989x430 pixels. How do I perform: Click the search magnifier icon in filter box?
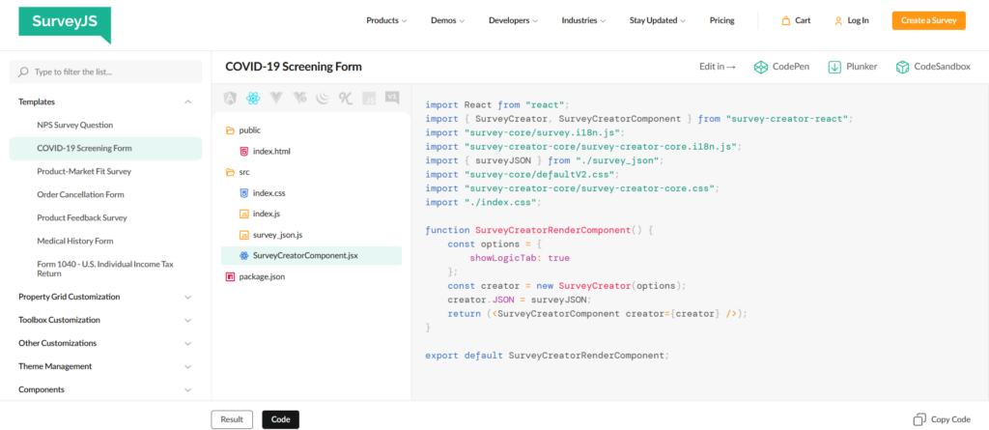coord(23,72)
